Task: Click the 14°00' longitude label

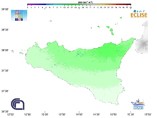Action: click(x=79, y=115)
